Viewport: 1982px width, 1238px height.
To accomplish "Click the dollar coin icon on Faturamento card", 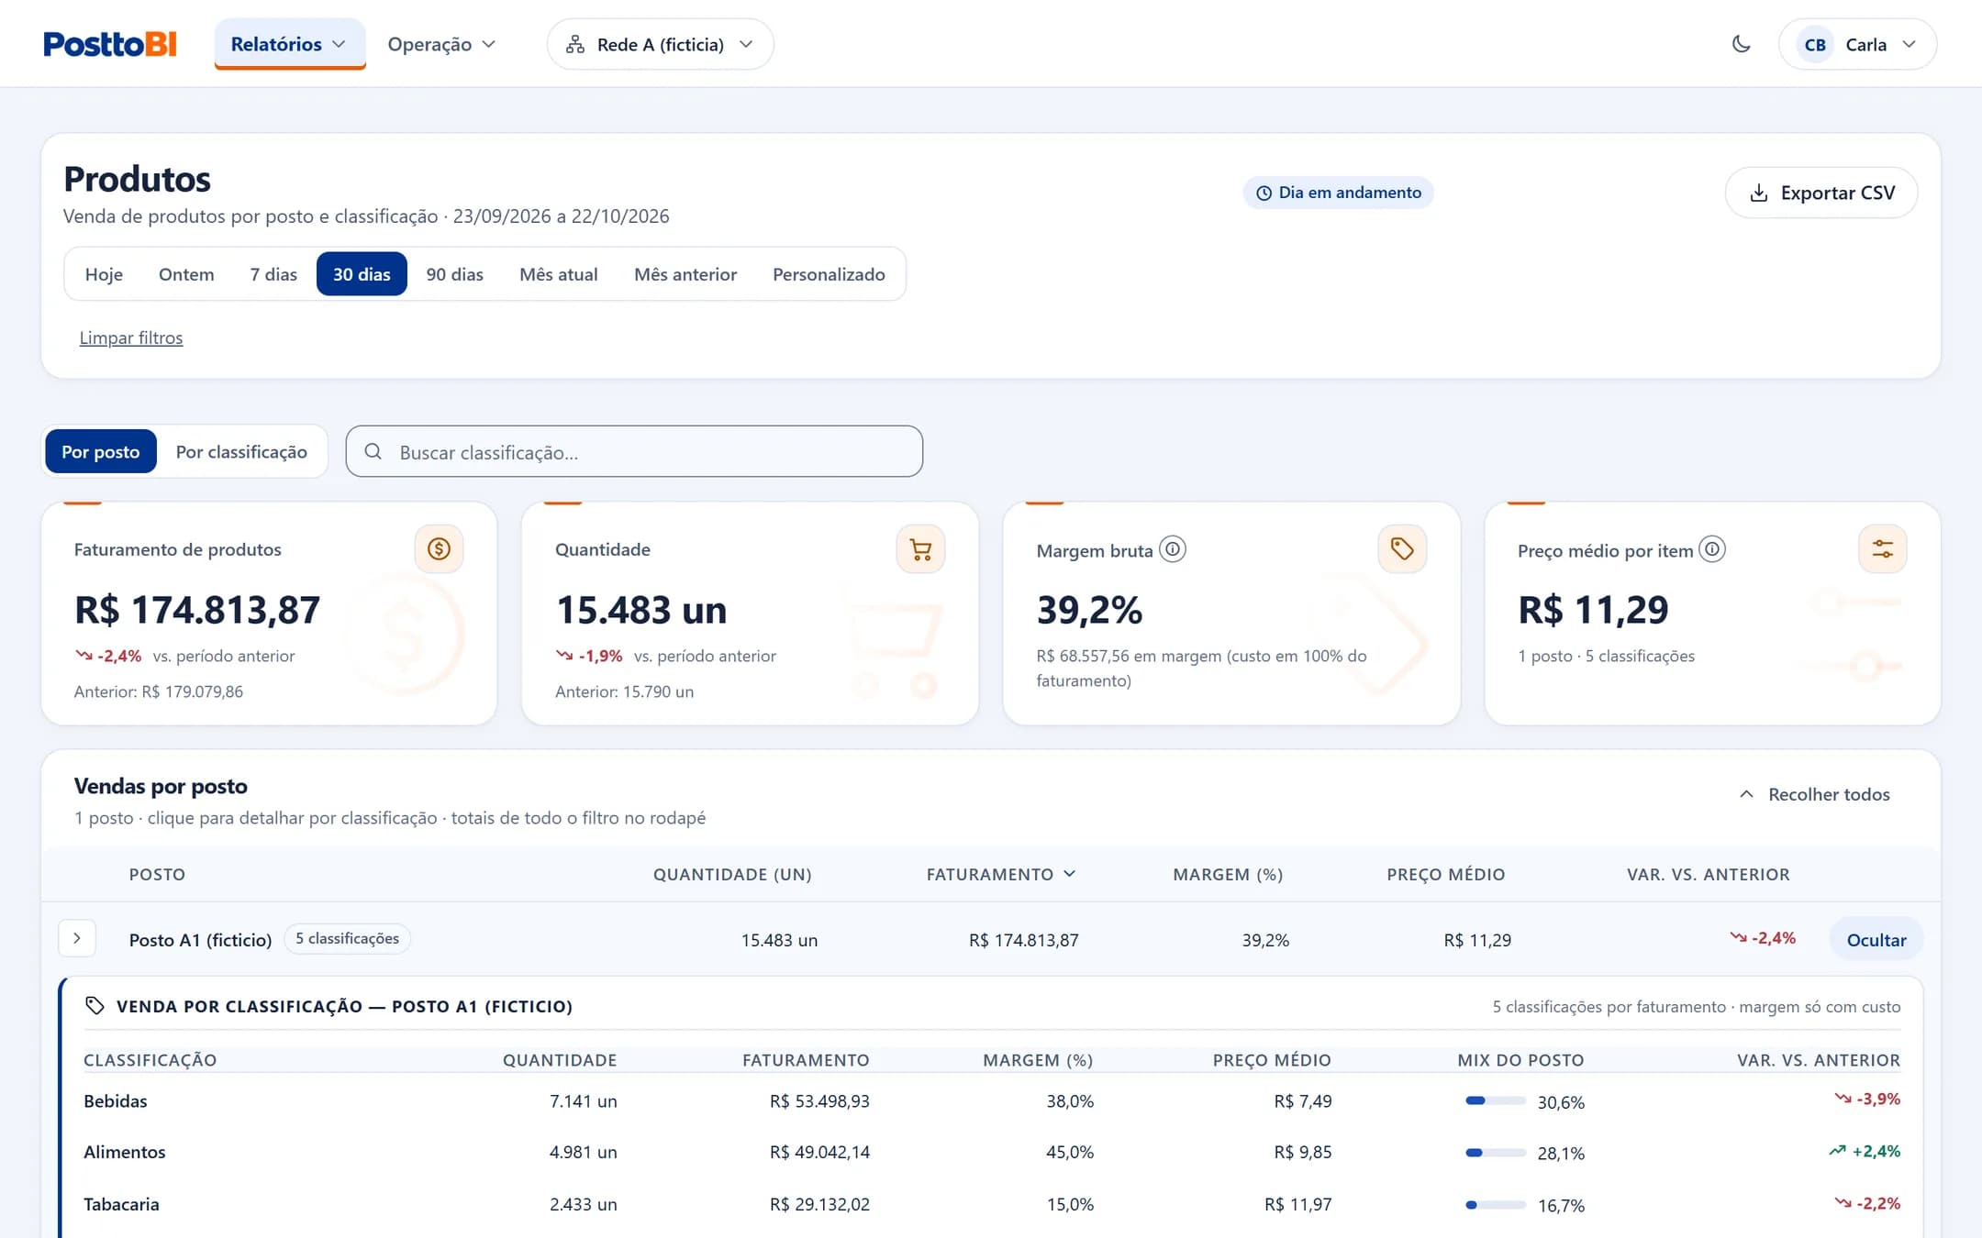I will (439, 549).
